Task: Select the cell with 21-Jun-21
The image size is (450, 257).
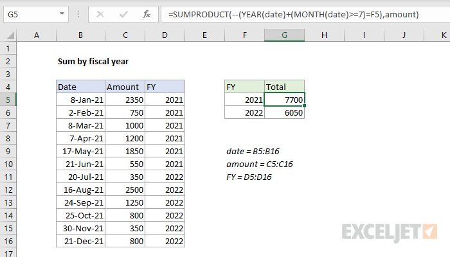Action: click(80, 164)
